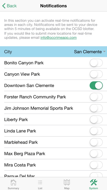
Task: Tap the Summary house icon
Action: click(x=13, y=182)
